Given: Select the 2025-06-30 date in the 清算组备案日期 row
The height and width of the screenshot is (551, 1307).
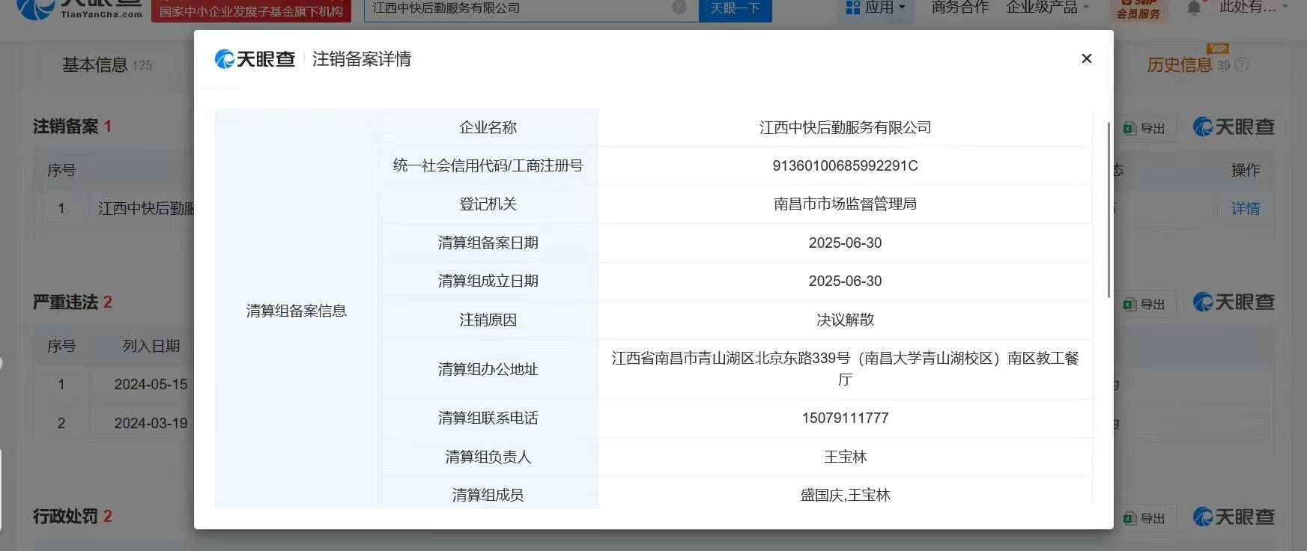Looking at the screenshot, I should click(x=846, y=243).
